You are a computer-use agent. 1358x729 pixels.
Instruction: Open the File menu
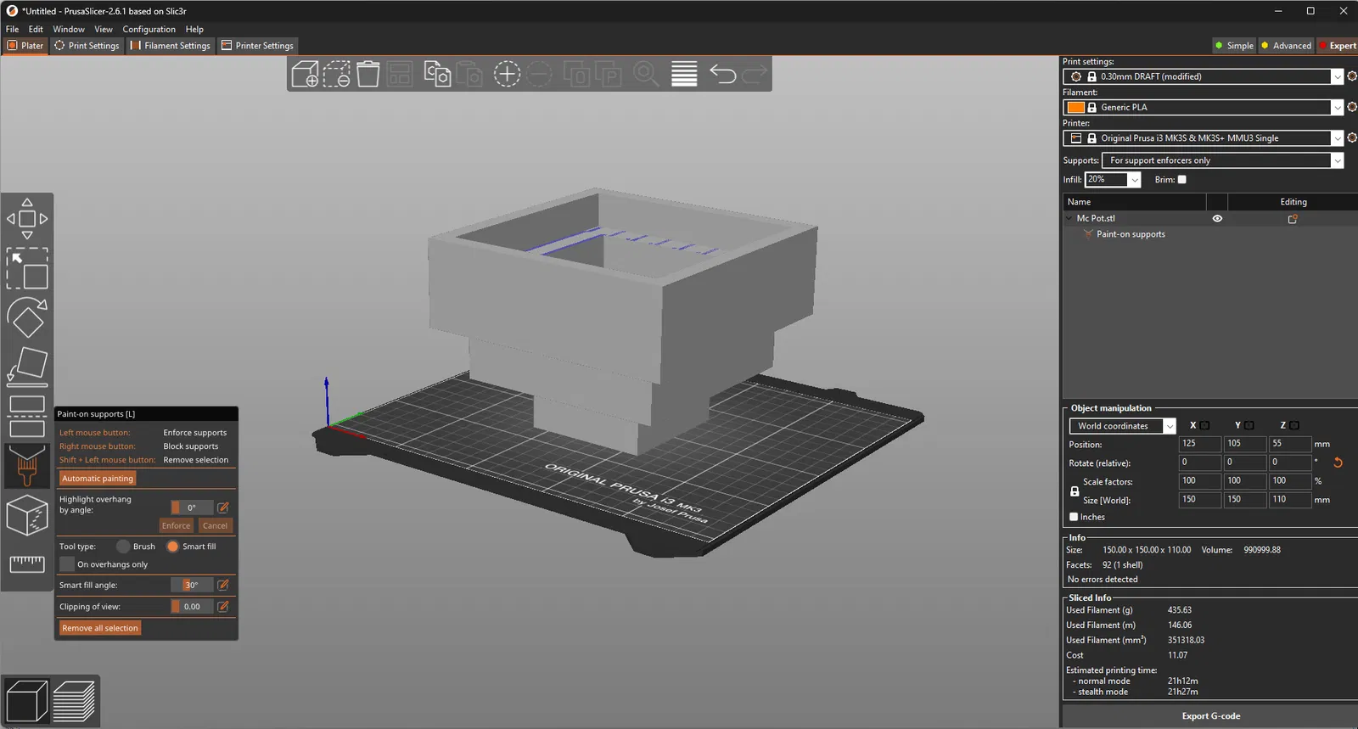(x=12, y=29)
